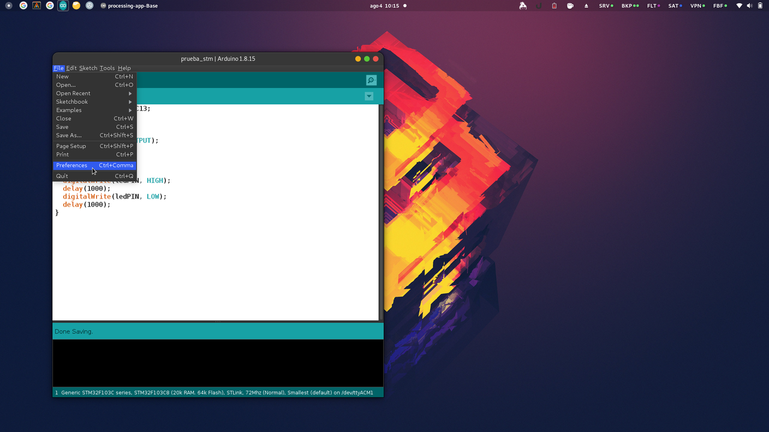Click the dark hook-shaped tray icon
Viewport: 769px width, 432px height.
[x=539, y=5]
